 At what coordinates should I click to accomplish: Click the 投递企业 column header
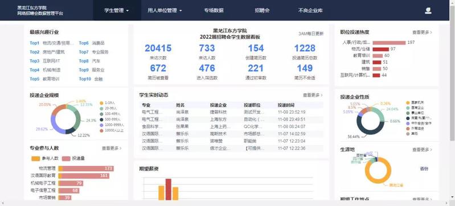(218, 105)
